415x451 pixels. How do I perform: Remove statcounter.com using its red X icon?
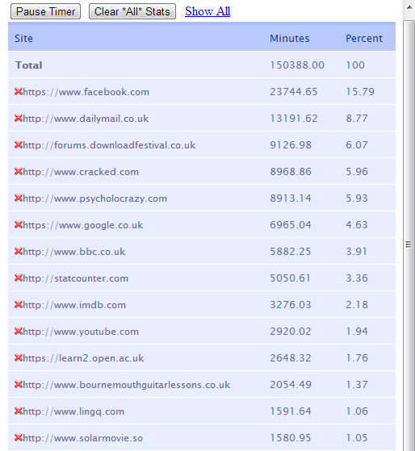pyautogui.click(x=19, y=278)
